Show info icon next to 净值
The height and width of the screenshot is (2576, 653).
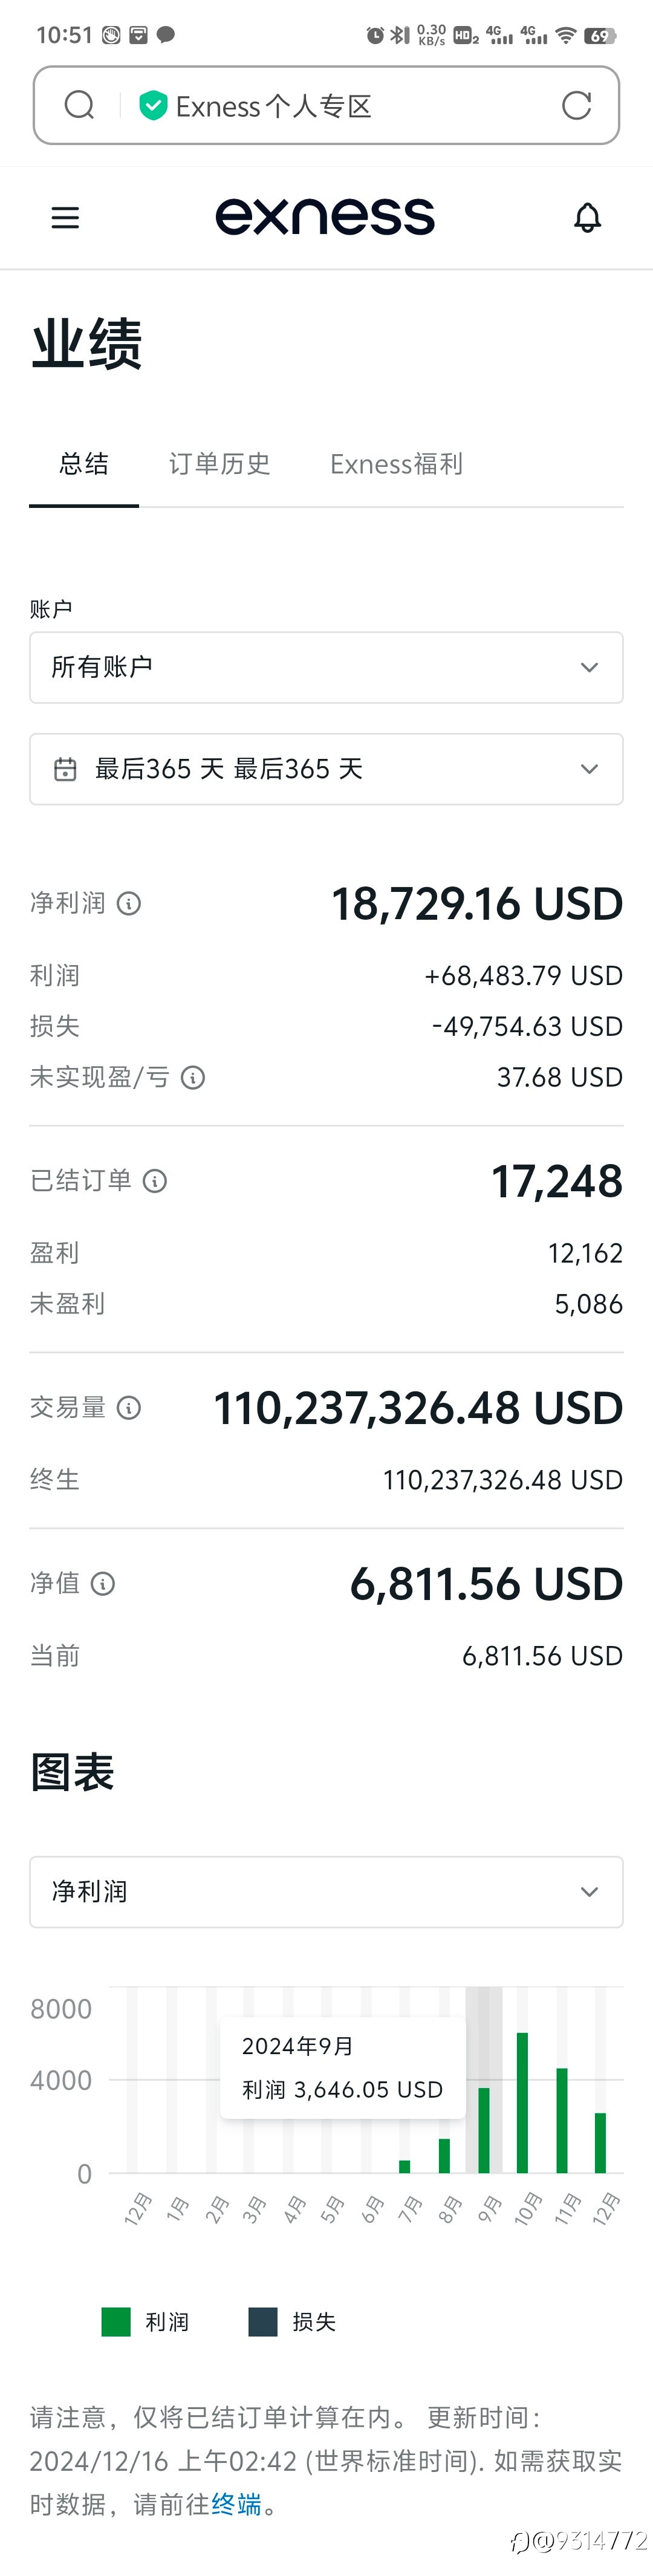point(103,1584)
